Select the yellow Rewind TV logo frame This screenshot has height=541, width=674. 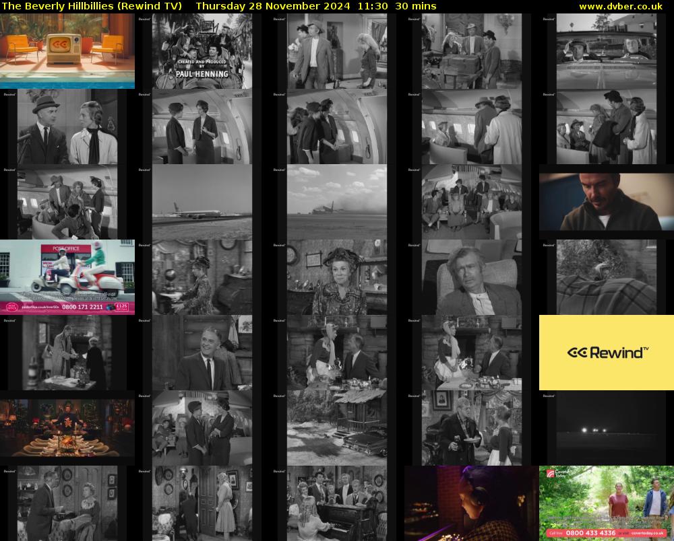(x=607, y=352)
